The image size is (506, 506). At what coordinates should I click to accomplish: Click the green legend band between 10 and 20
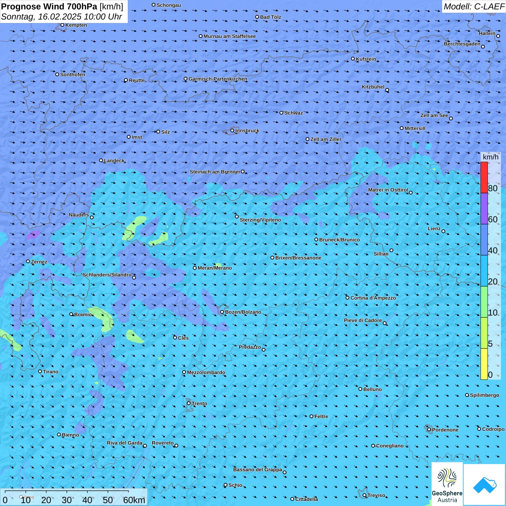[x=484, y=302]
